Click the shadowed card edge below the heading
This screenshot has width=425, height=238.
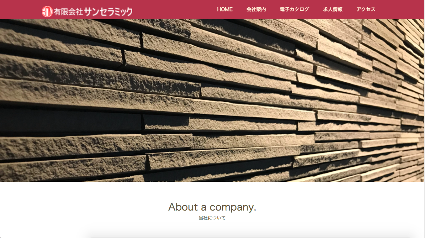pos(251,236)
